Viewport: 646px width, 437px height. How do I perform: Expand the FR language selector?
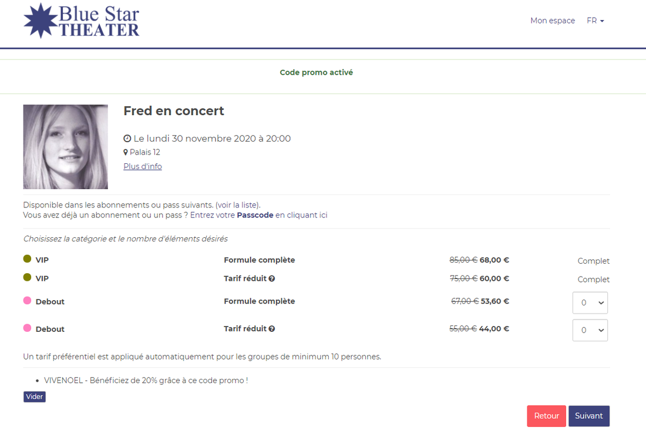[x=595, y=21]
